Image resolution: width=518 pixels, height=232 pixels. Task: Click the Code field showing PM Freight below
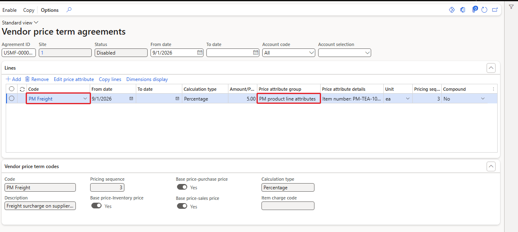tap(40, 188)
